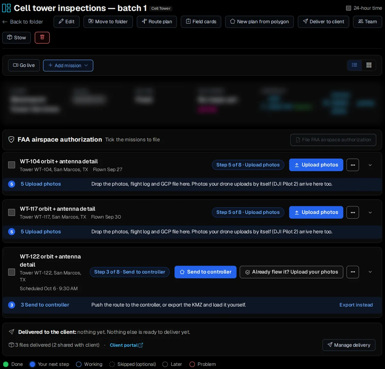
Task: Open Route plan
Action: point(157,21)
